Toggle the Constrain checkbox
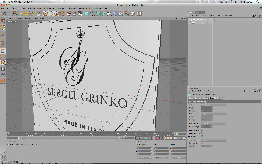This screenshot has height=164, width=262. [x=202, y=136]
